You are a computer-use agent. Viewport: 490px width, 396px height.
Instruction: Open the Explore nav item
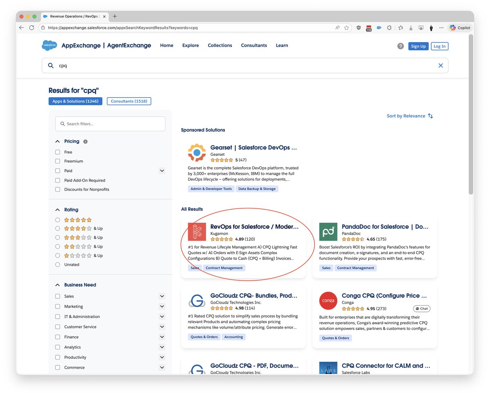point(191,45)
